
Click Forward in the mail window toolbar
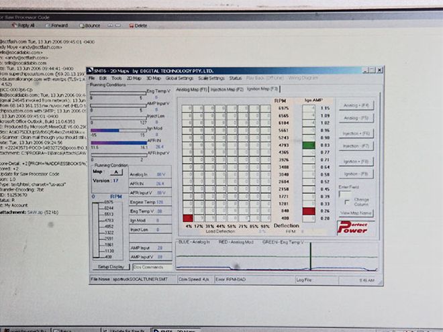click(x=56, y=25)
